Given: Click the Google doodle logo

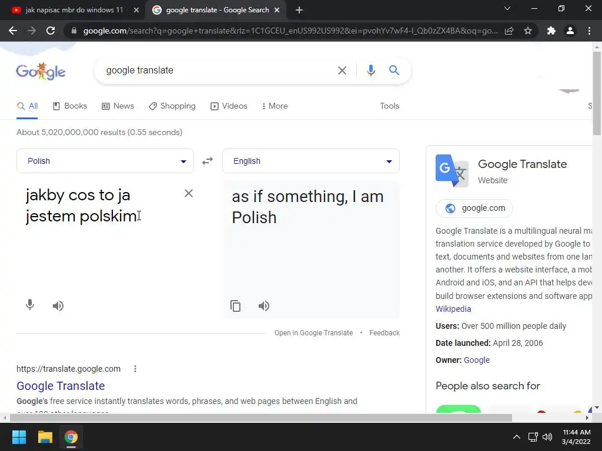Looking at the screenshot, I should click(41, 71).
